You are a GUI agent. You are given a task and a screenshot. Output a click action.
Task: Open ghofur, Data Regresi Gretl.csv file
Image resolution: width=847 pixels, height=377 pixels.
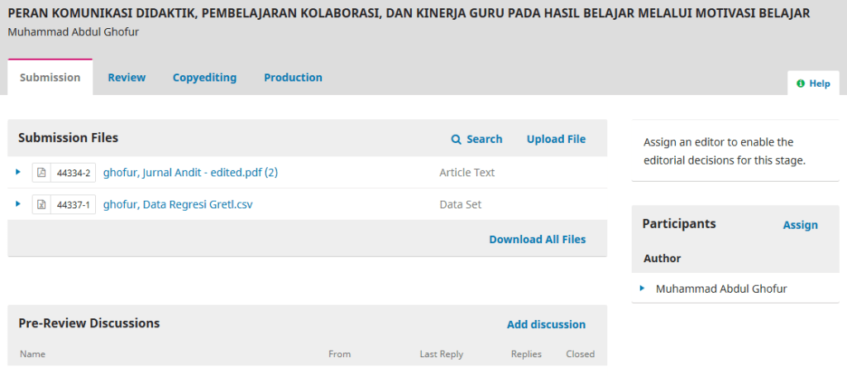coord(178,204)
